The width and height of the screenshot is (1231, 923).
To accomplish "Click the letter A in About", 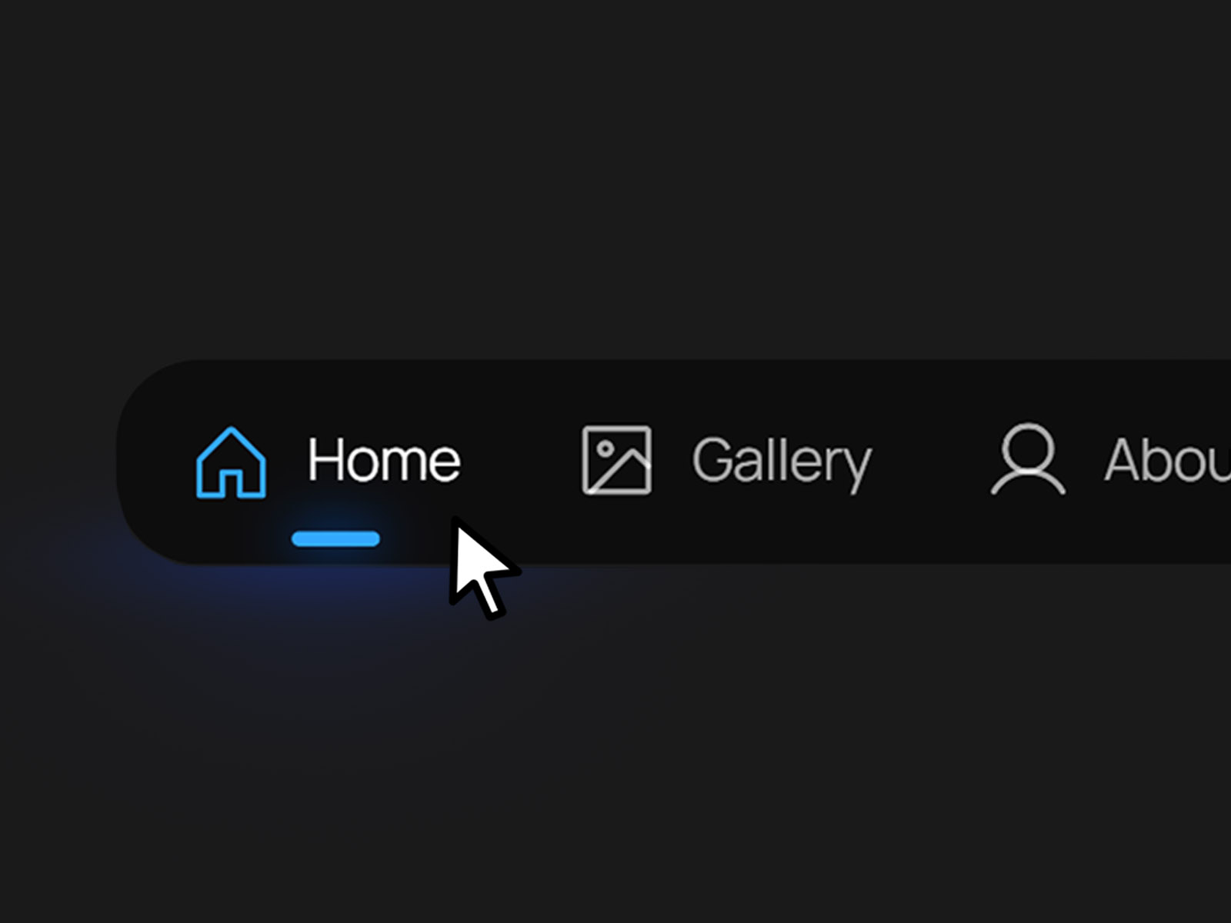I will [1124, 460].
